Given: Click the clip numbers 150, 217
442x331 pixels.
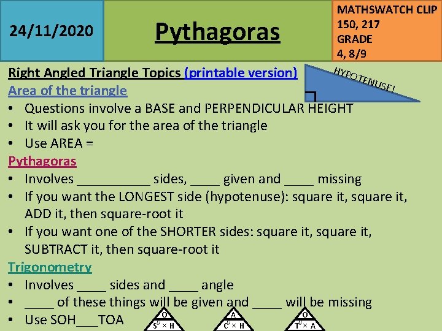Looking at the screenshot, I should coord(359,25).
